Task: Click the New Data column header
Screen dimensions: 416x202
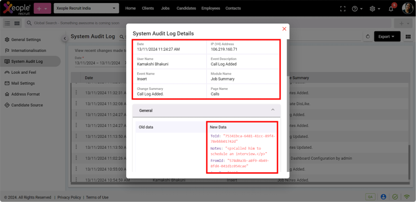Action: 218,127
